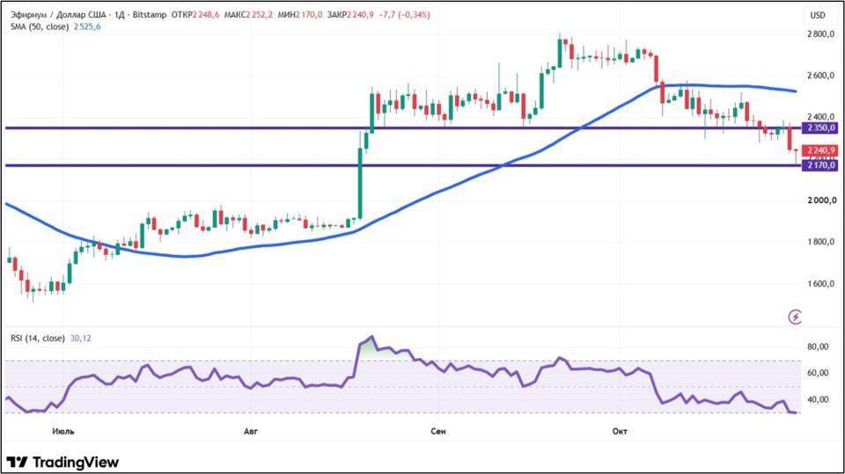Click the 1800,0 price axis label

[822, 242]
